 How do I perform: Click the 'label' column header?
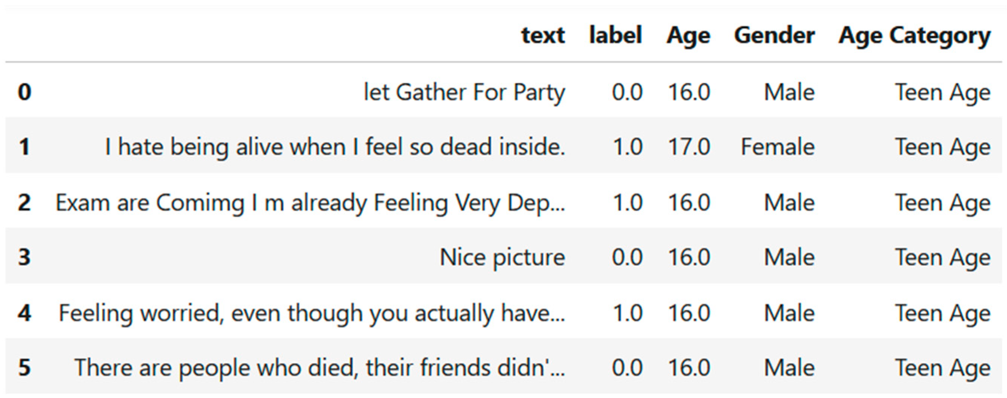(x=616, y=35)
